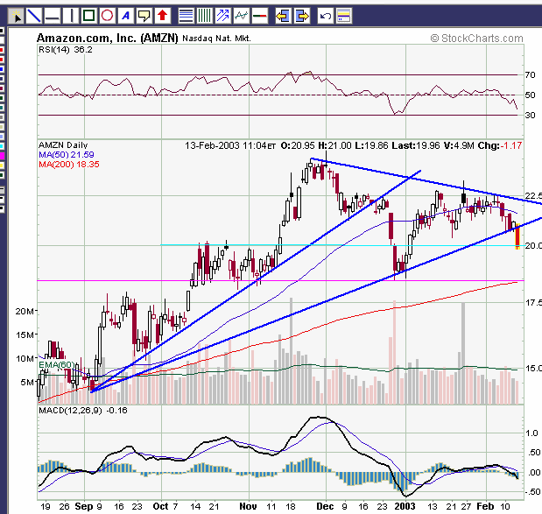The image size is (542, 514).
Task: Click the undo arrow icon
Action: tap(325, 16)
